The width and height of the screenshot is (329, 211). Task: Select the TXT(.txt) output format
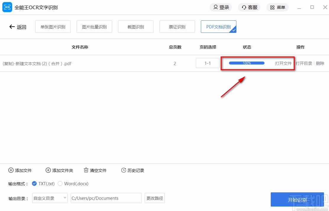coord(34,183)
